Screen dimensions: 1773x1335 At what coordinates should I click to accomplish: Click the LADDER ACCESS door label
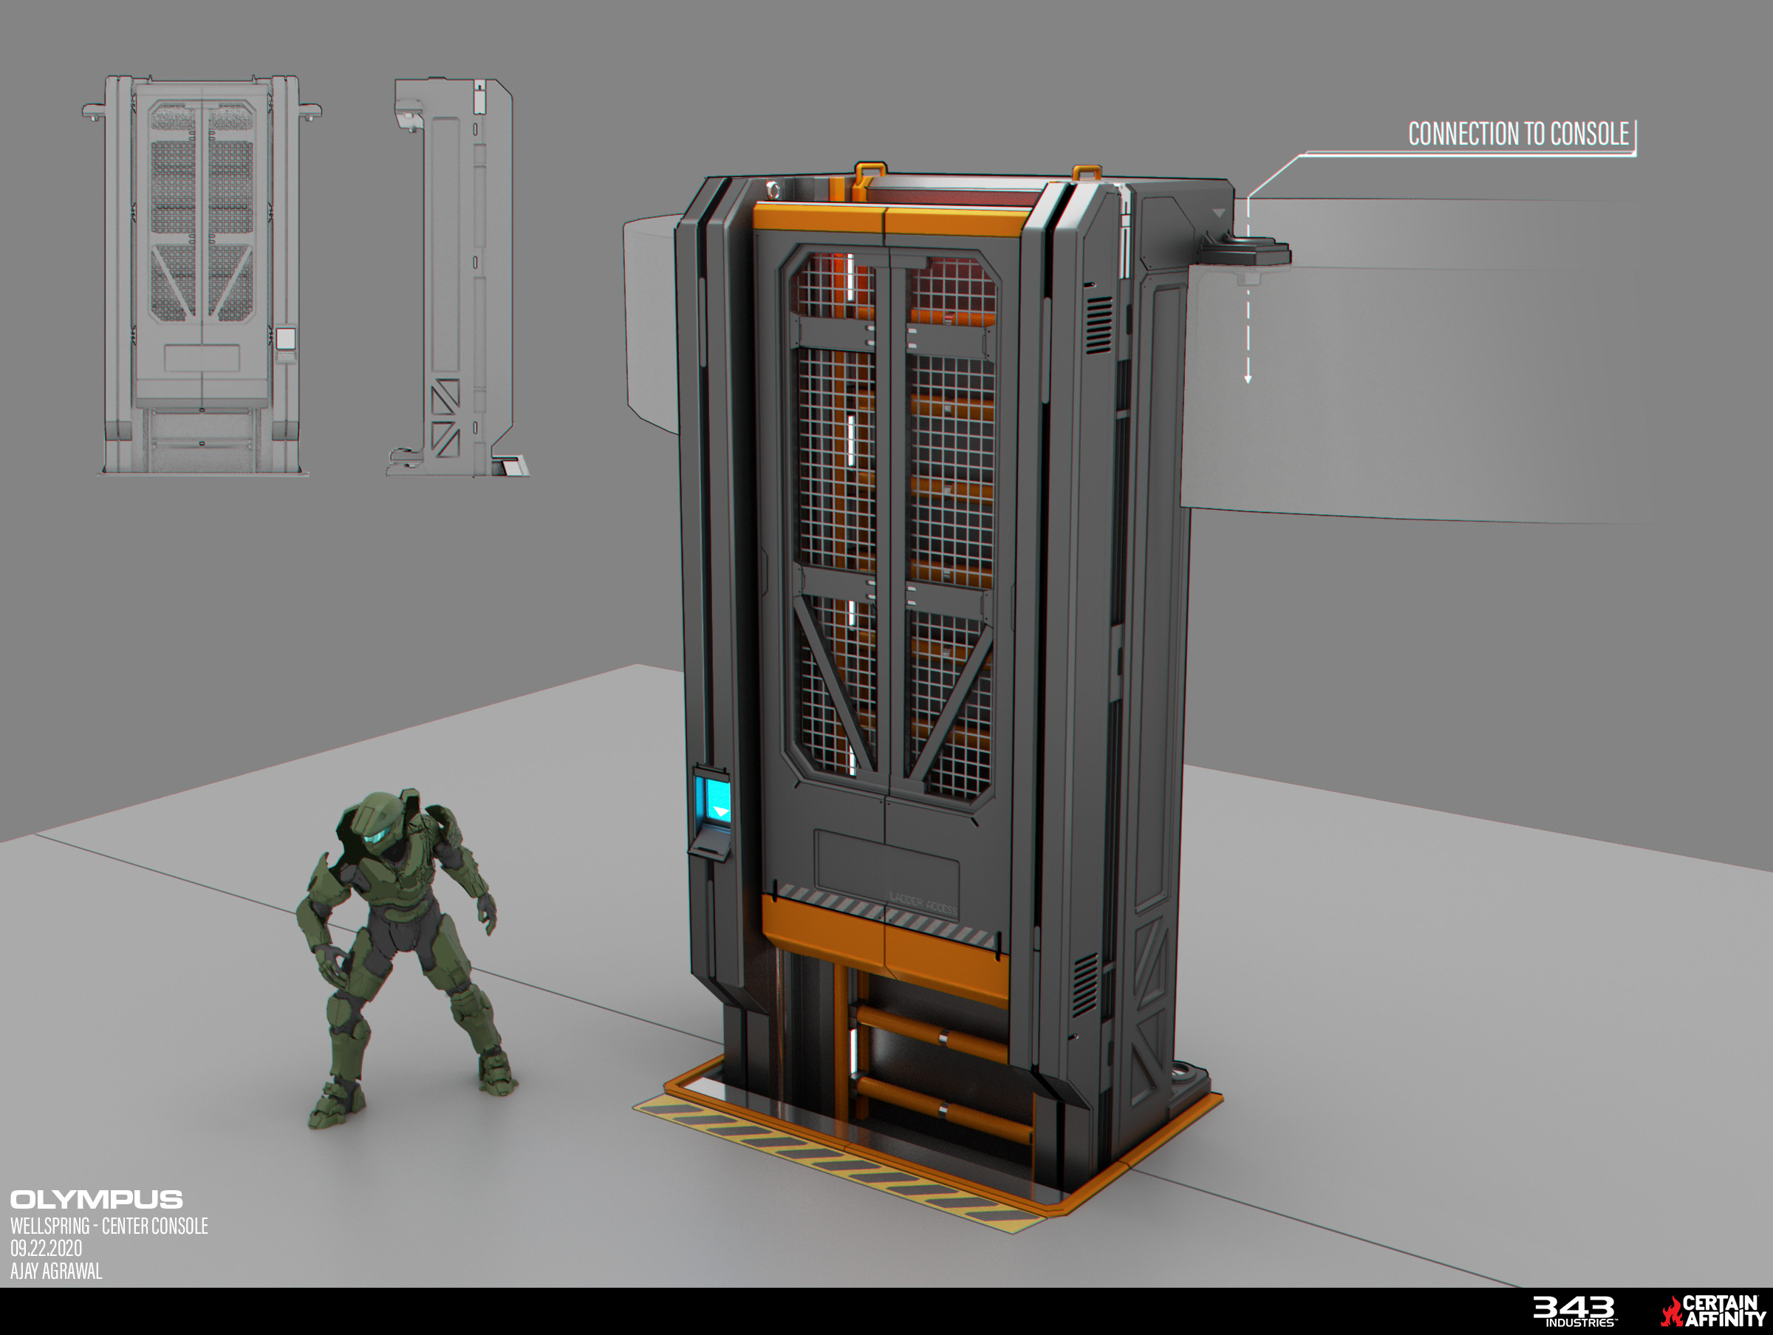(923, 904)
